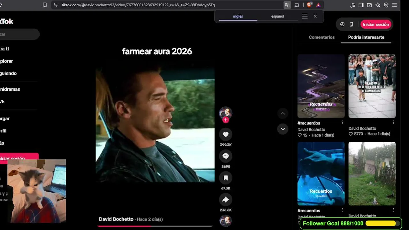
Task: Click the 67.3K saves count
Action: (226, 188)
